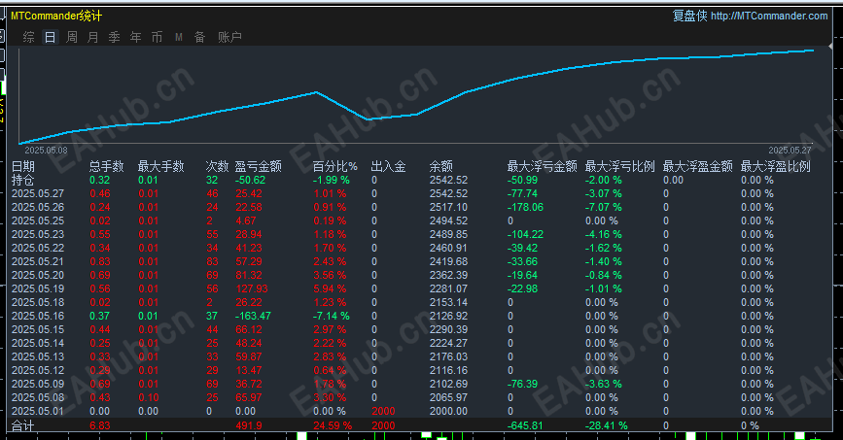Click the 0.10 max lots value

coord(149,397)
